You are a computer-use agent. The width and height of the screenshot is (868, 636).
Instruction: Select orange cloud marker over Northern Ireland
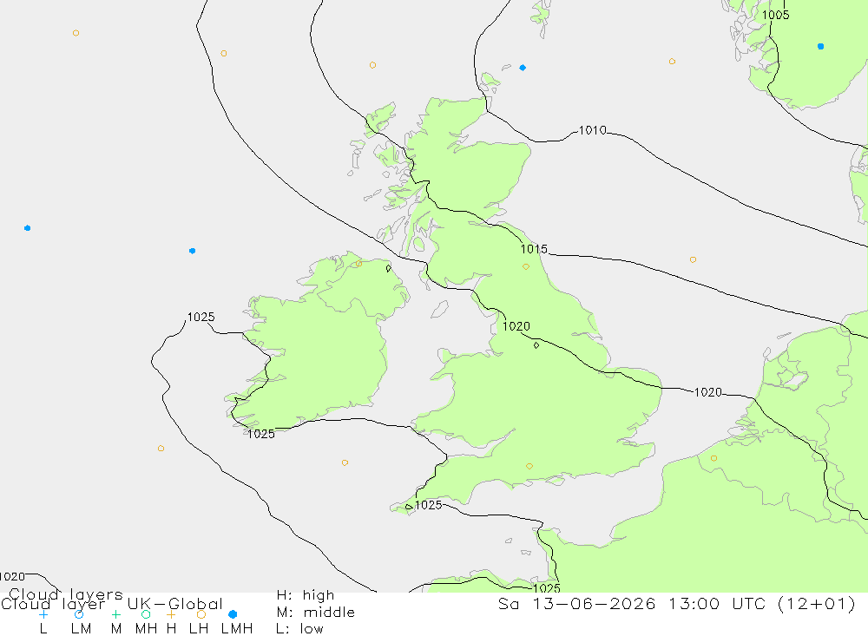[358, 264]
